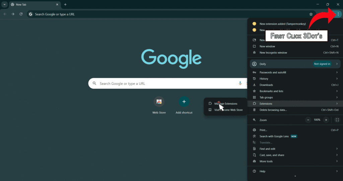The image size is (343, 181).
Task: Open Downloads from the menu
Action: (295, 85)
